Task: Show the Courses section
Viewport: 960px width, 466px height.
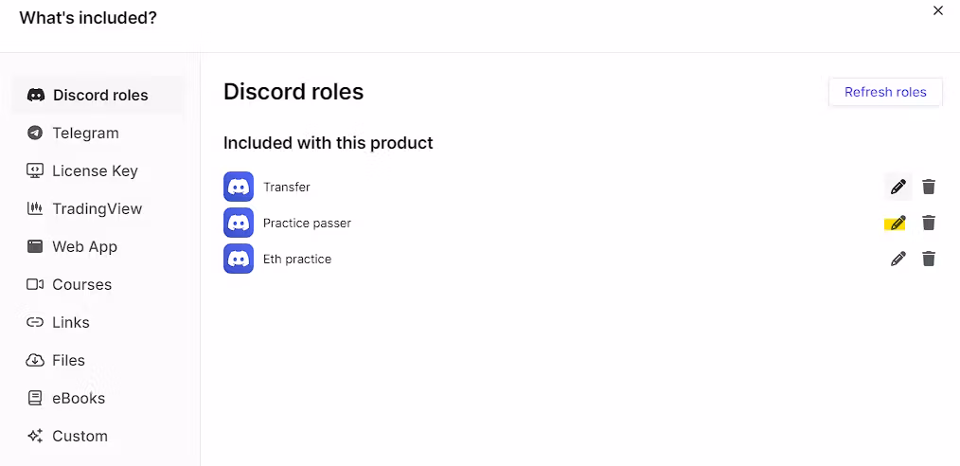Action: (x=81, y=284)
